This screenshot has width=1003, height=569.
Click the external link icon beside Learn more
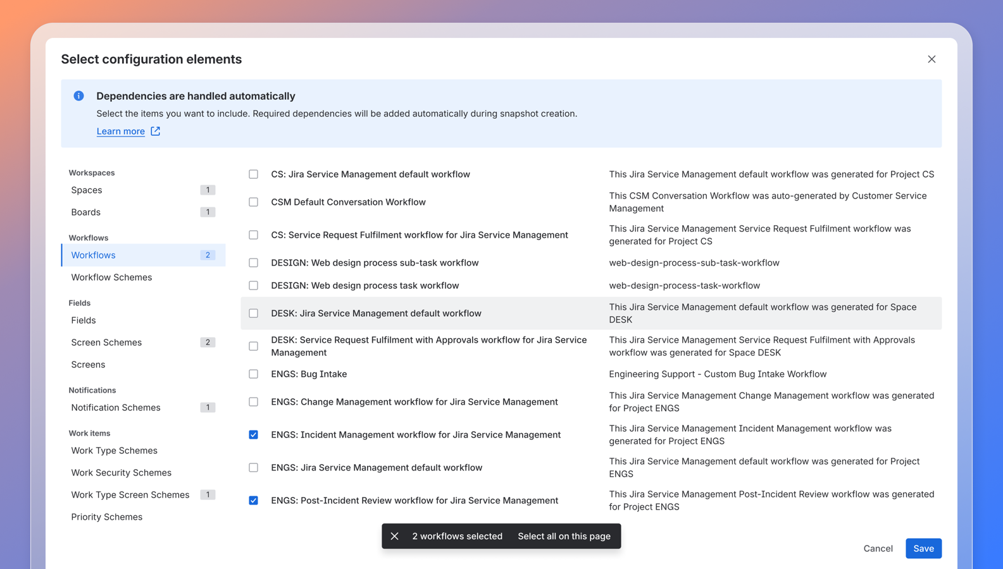point(156,131)
